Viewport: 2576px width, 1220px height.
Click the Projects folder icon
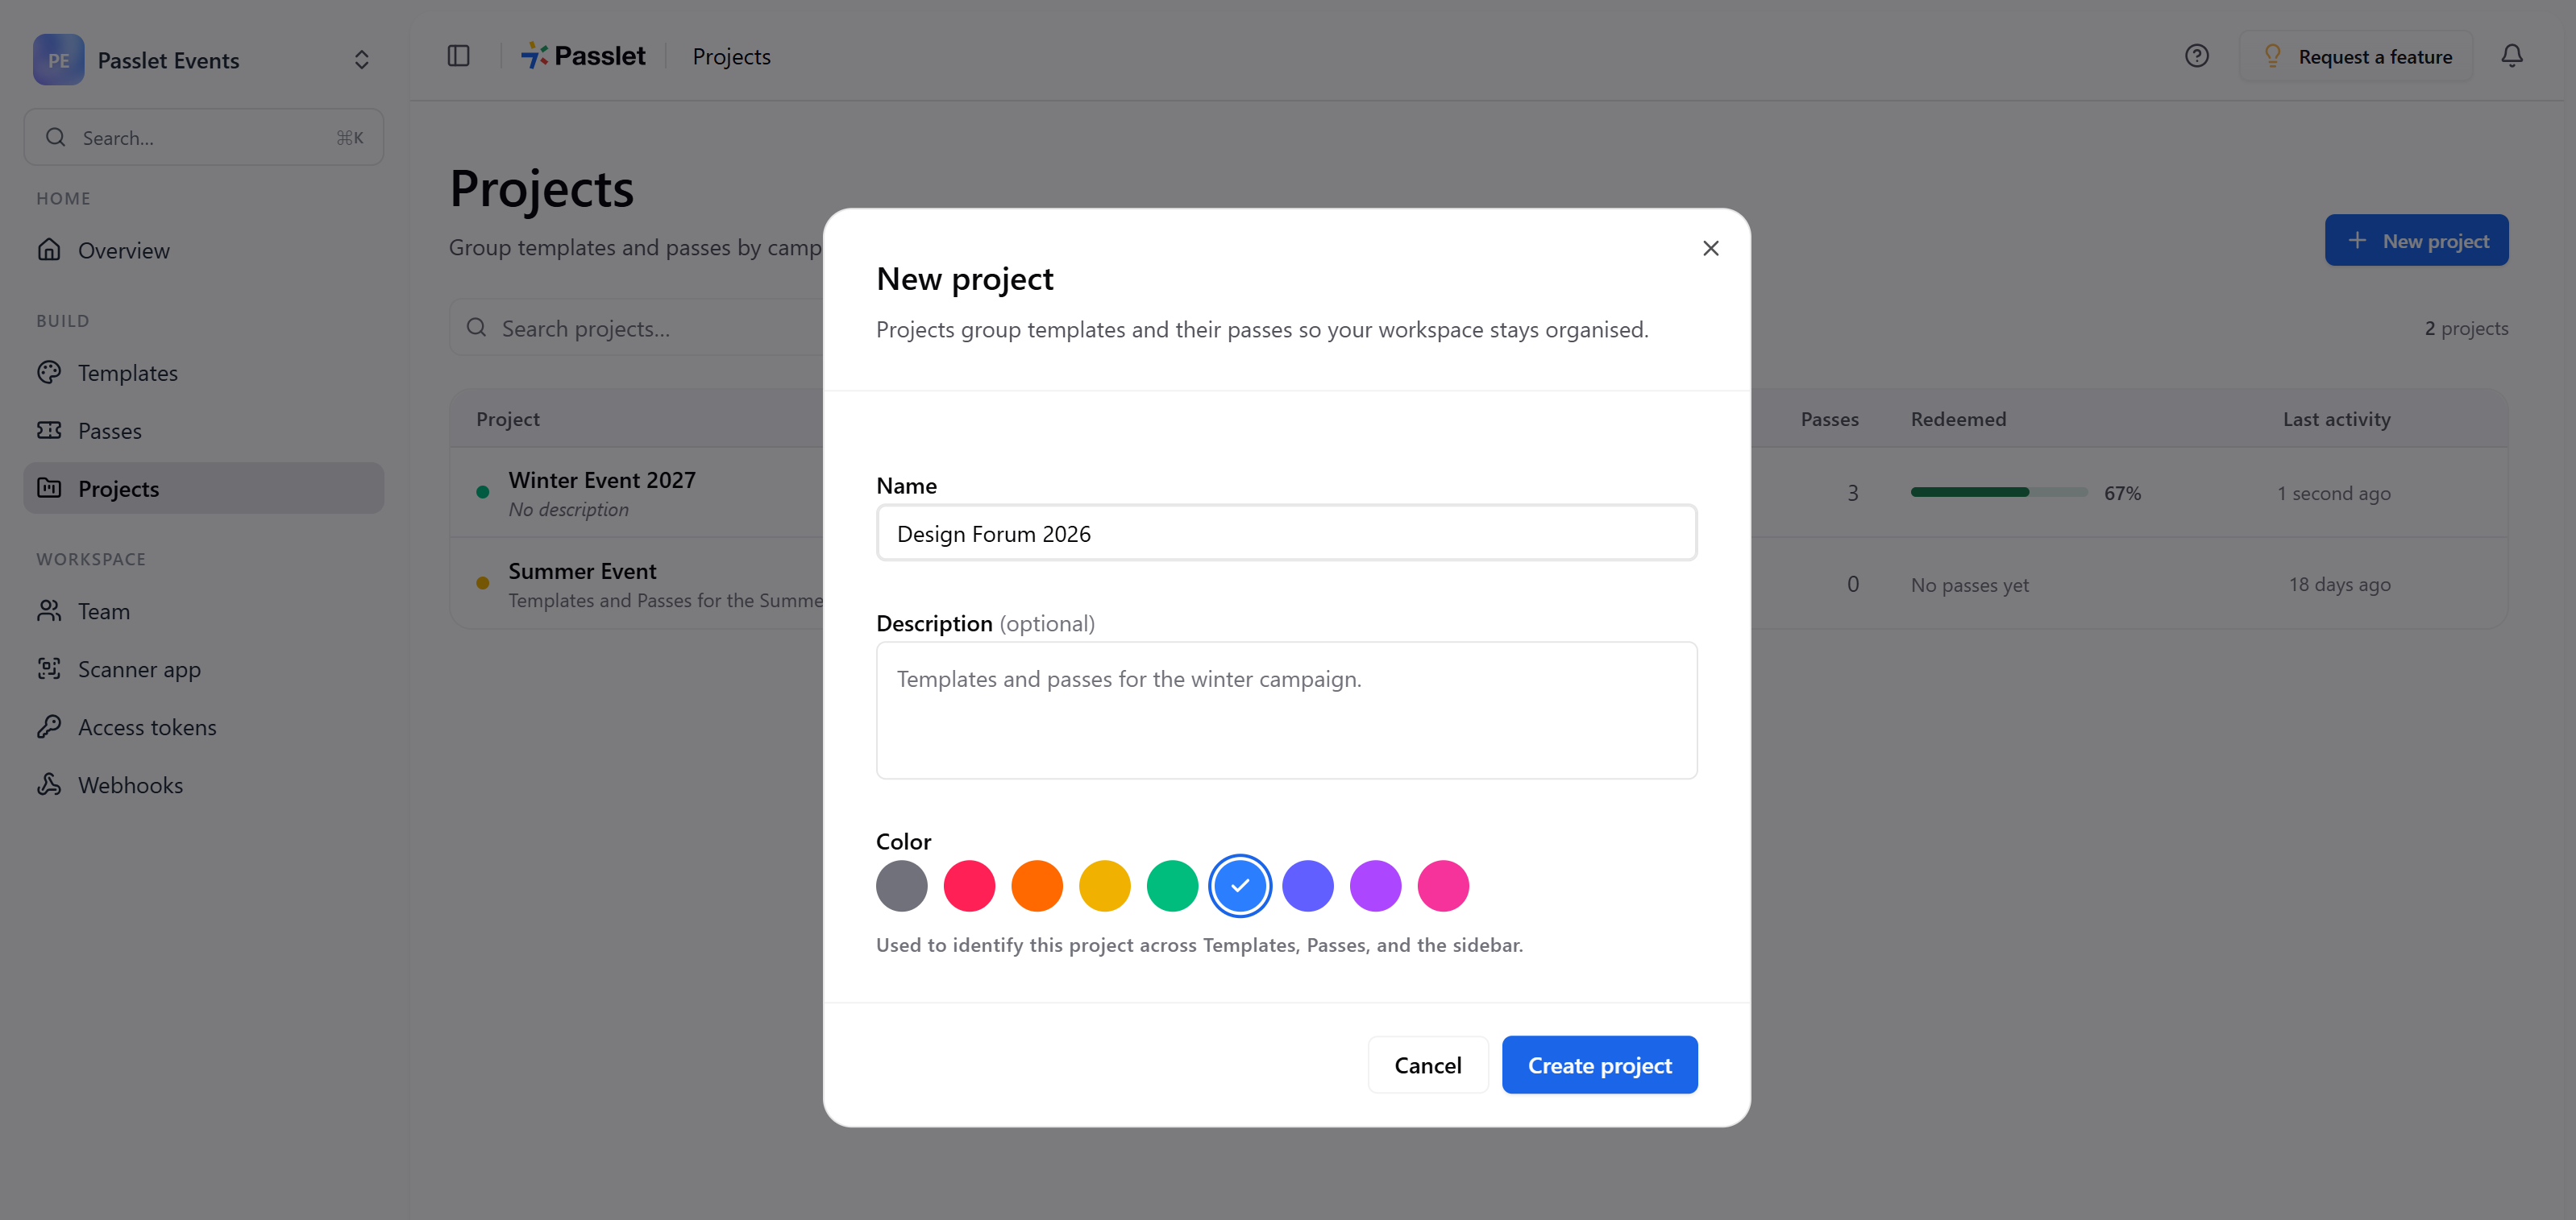pos(49,488)
